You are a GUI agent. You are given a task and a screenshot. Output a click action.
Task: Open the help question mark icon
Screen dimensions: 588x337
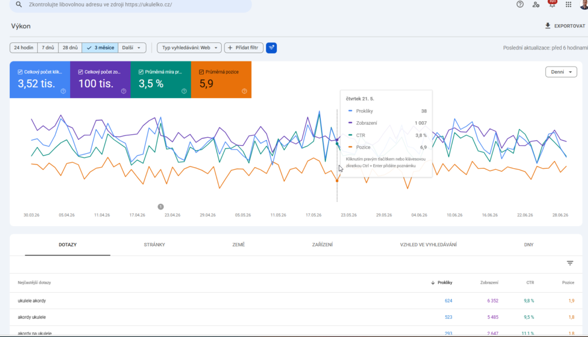(x=520, y=5)
